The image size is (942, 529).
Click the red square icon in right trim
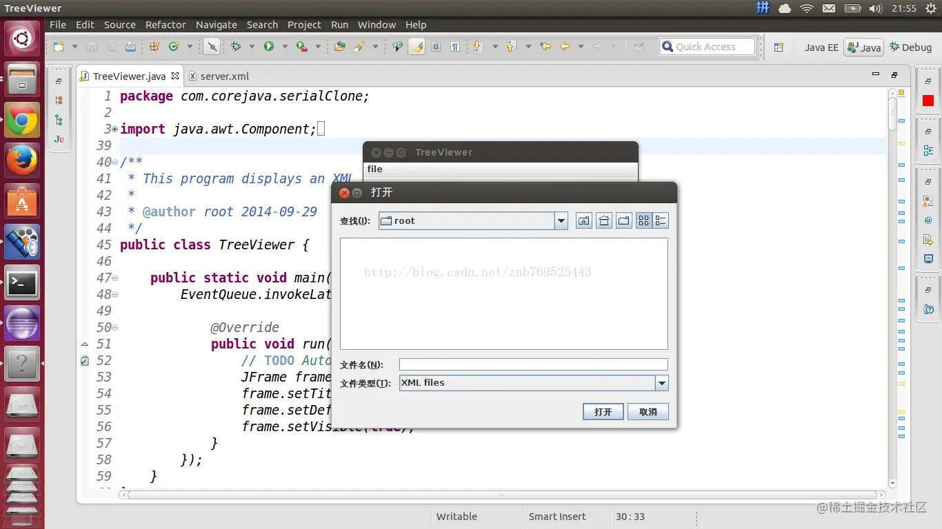point(928,101)
